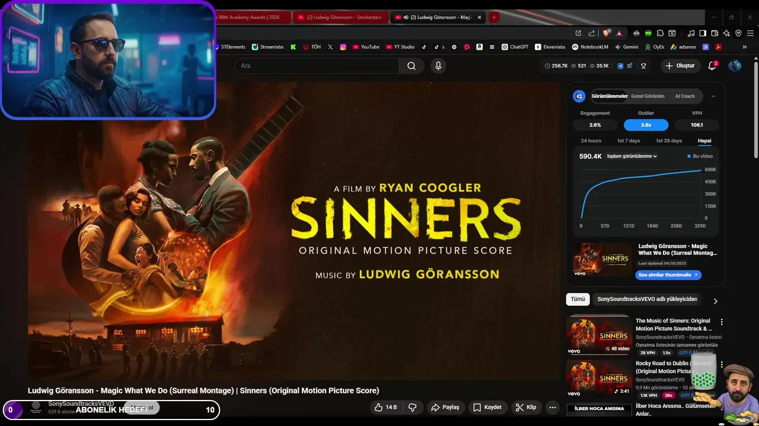
Task: Dislike the video with thumbs down
Action: click(x=413, y=407)
